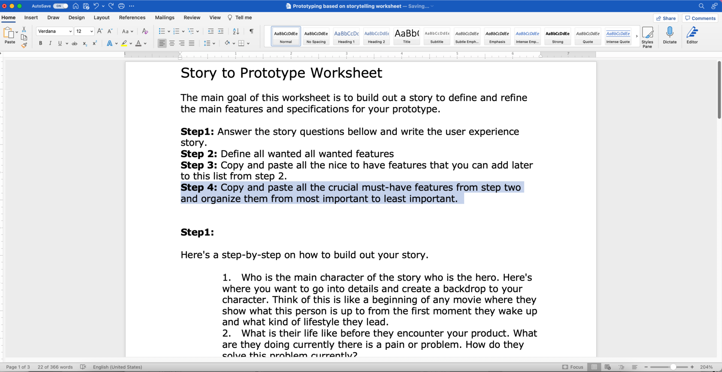This screenshot has width=722, height=372.
Task: Toggle Underline formatting
Action: tap(60, 44)
